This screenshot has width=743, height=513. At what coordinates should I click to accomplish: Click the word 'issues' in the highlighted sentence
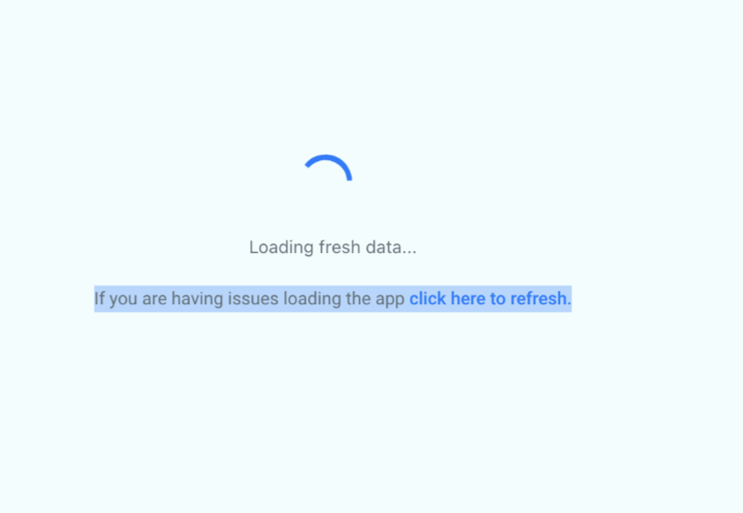(x=253, y=299)
